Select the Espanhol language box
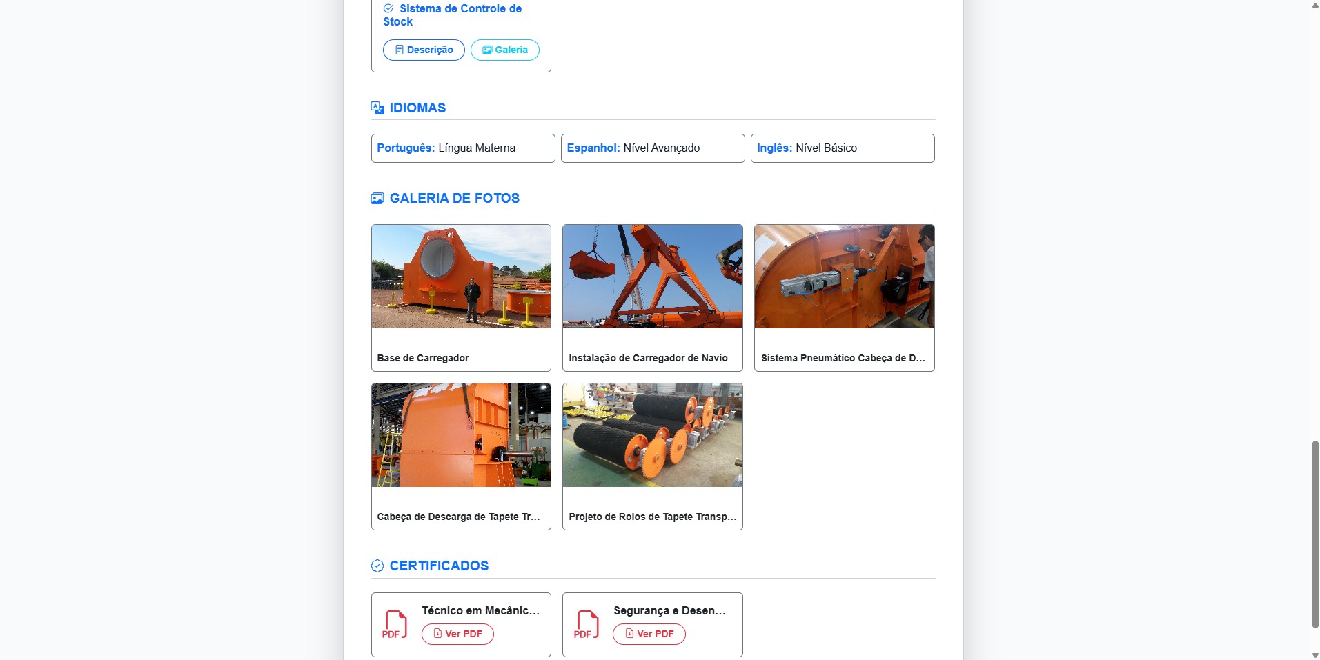The height and width of the screenshot is (660, 1320). (653, 148)
